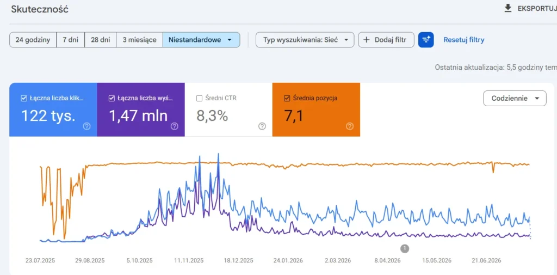Click help icon on total impressions card
557x275 pixels.
(175, 126)
